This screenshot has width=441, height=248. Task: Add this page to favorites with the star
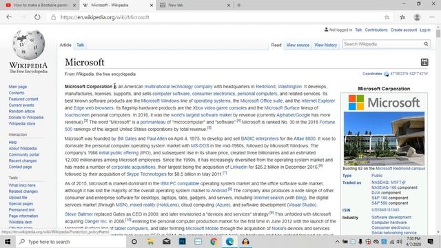(x=387, y=17)
